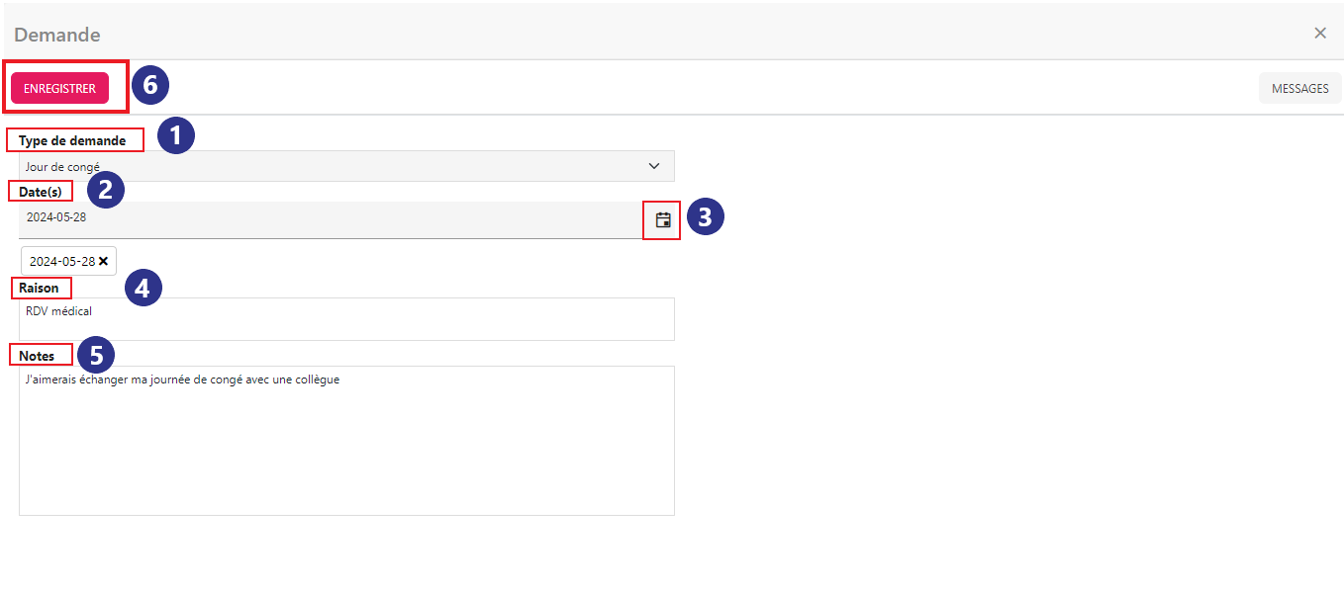The height and width of the screenshot is (590, 1344).
Task: Click into the Notes text area
Action: pos(346,441)
